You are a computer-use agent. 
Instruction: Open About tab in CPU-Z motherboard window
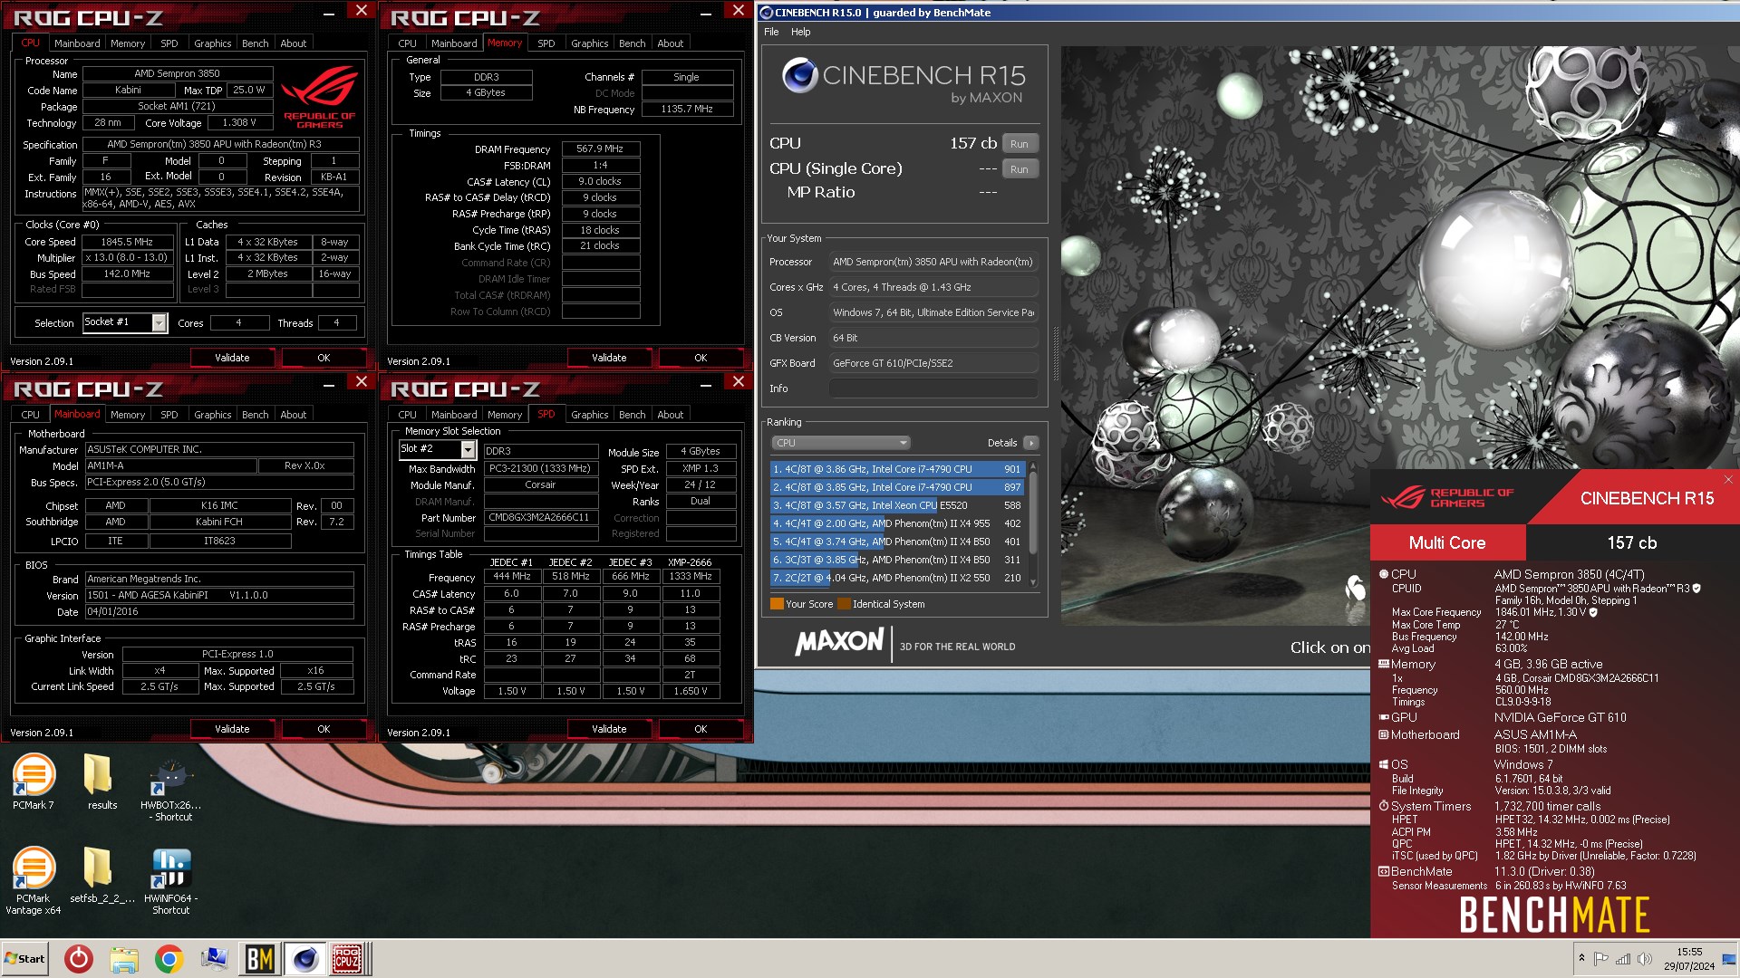pyautogui.click(x=294, y=415)
